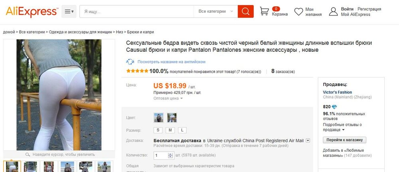Click the magnifier zoom icon under image
The height and width of the screenshot is (172, 399).
28,154
